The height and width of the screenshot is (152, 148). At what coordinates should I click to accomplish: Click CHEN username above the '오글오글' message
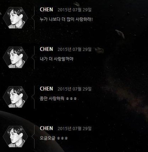(46, 128)
